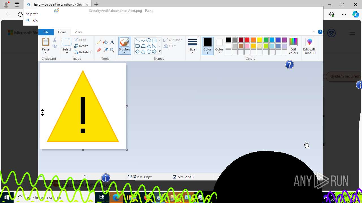Click 'System requirem' pill in browser
The width and height of the screenshot is (362, 203).
[x=344, y=76]
